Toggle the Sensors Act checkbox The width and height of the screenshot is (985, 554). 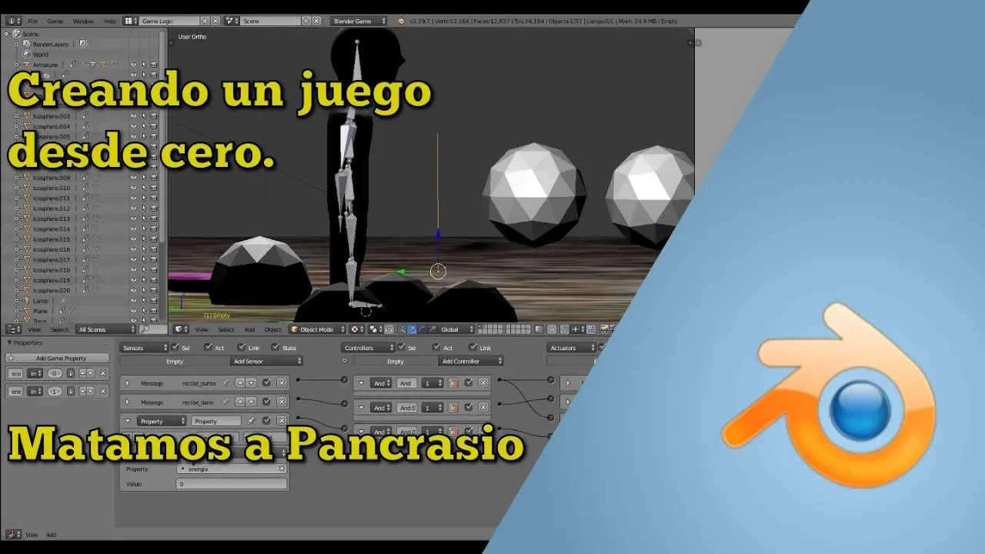click(x=209, y=348)
